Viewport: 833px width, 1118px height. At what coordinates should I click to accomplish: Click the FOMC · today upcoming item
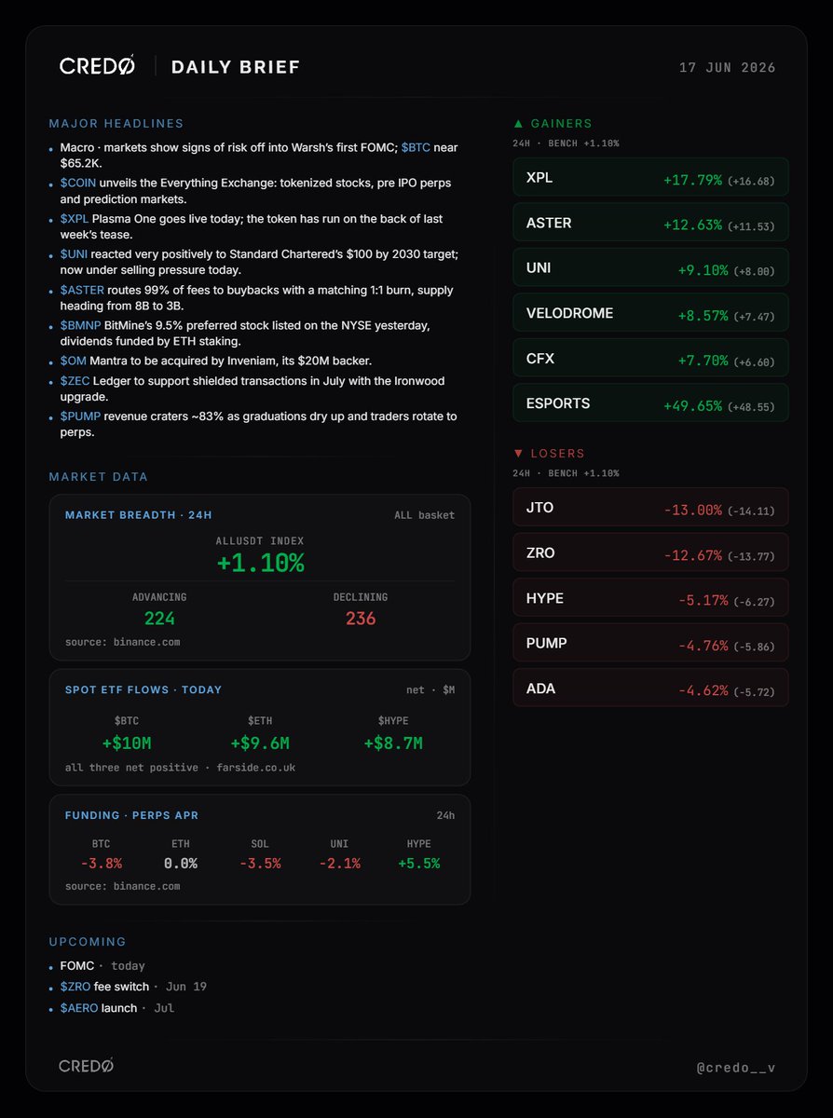click(102, 966)
